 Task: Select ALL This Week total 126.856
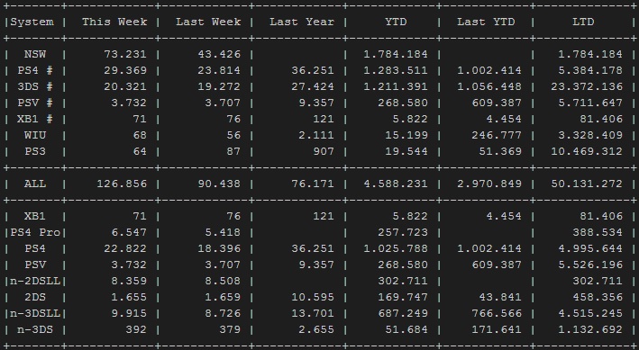click(x=122, y=184)
